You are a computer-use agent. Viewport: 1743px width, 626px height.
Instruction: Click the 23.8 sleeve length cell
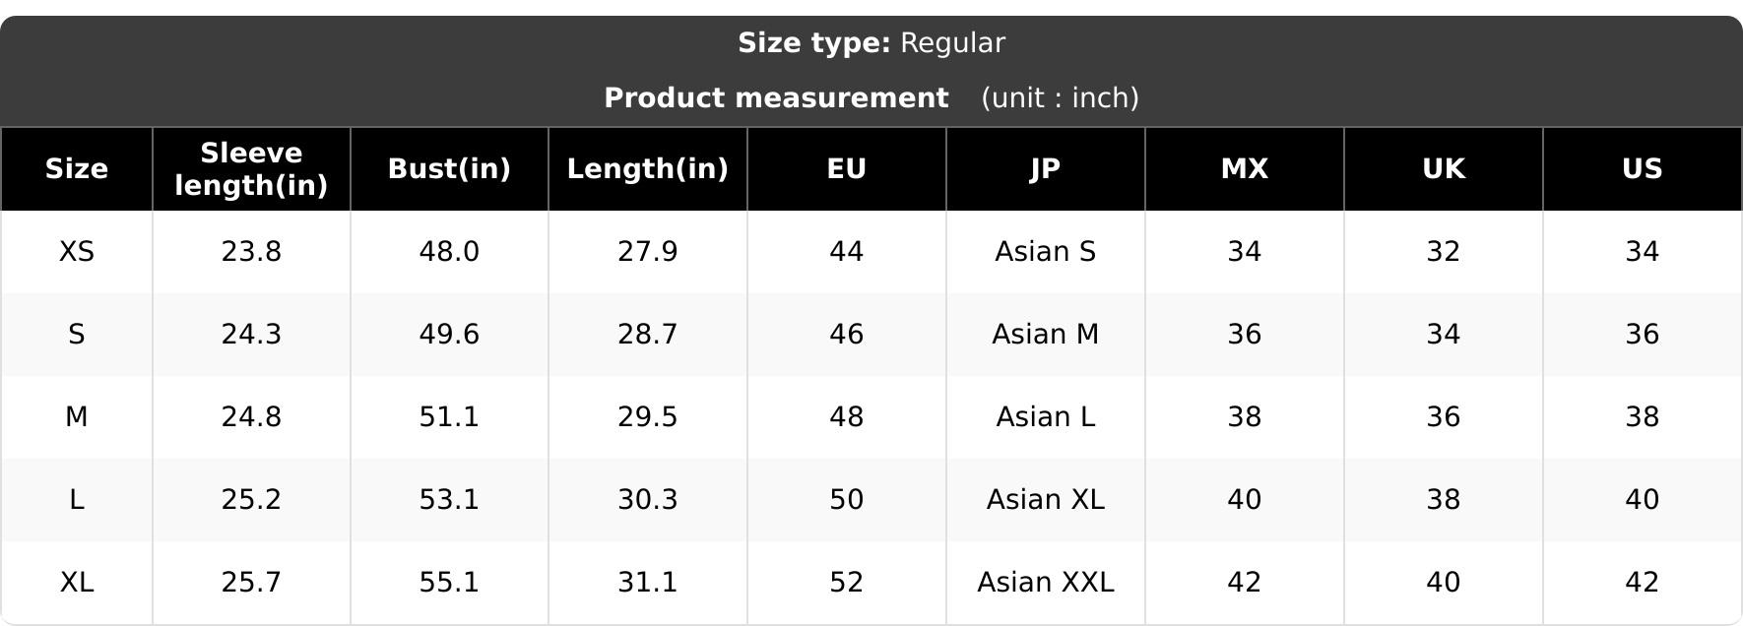click(x=251, y=252)
